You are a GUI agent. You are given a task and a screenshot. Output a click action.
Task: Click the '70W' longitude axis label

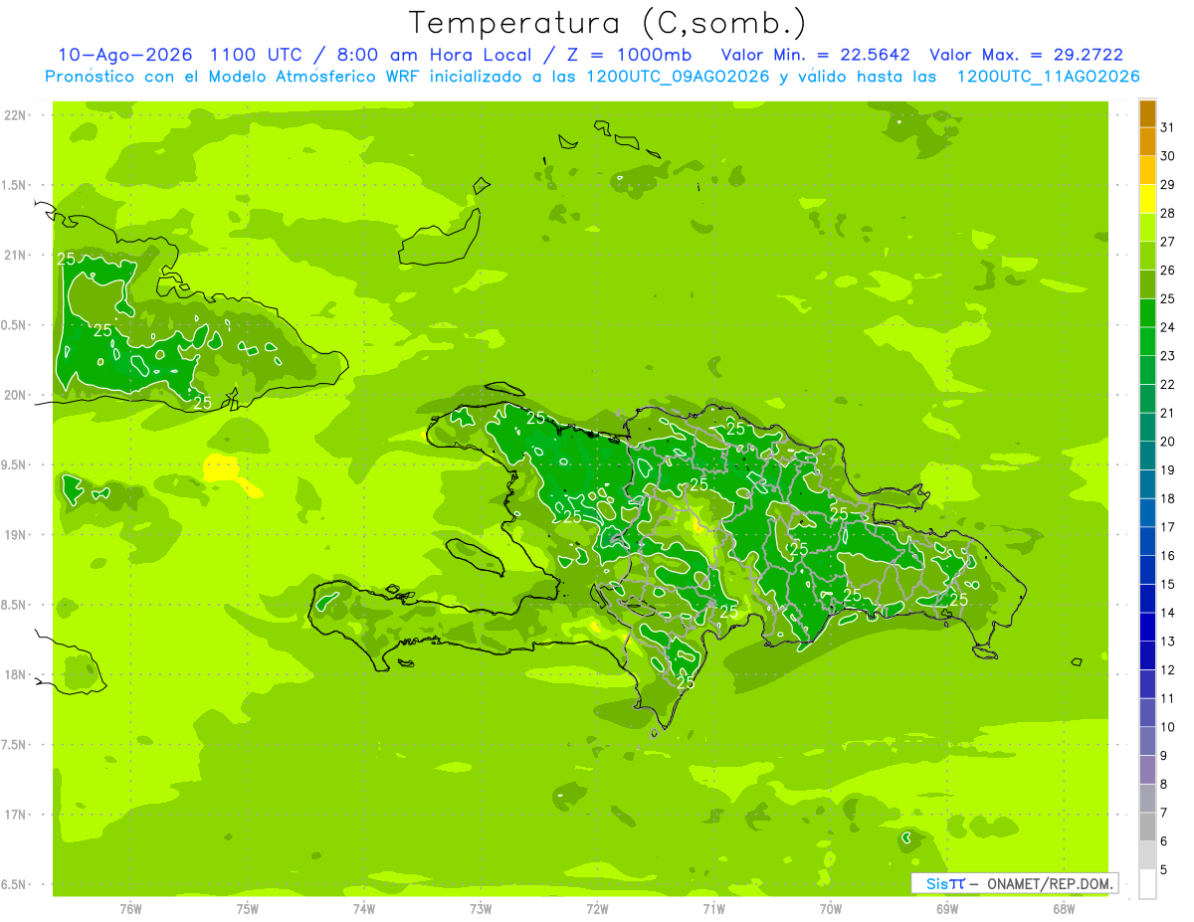point(831,909)
